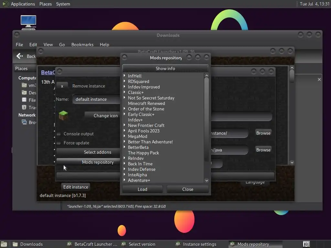Expand the Not So Seecret Saturday entry
The image size is (331, 248).
[x=124, y=98]
